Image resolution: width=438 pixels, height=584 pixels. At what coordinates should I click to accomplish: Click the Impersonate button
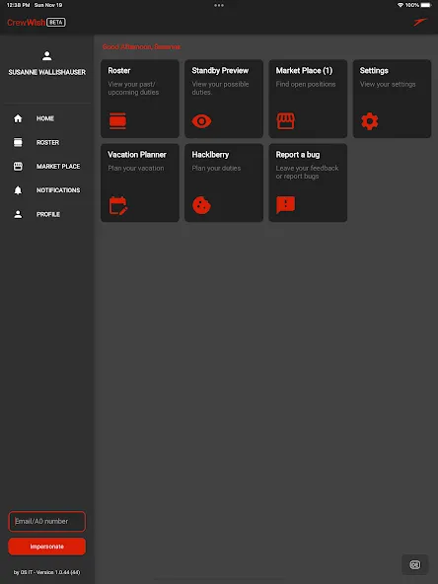click(x=47, y=547)
